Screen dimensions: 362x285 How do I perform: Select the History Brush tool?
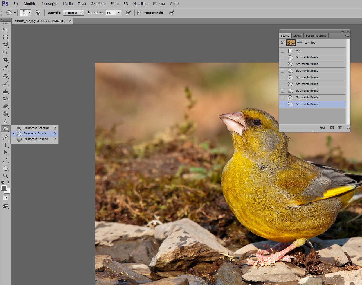(x=6, y=99)
